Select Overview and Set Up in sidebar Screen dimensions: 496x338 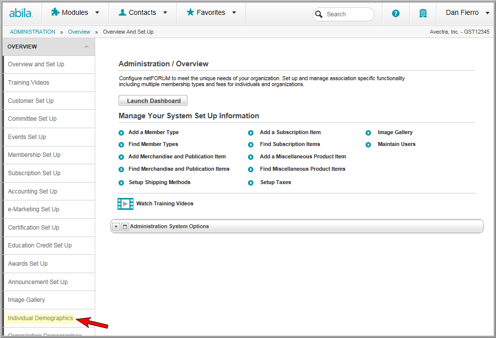pyautogui.click(x=49, y=64)
